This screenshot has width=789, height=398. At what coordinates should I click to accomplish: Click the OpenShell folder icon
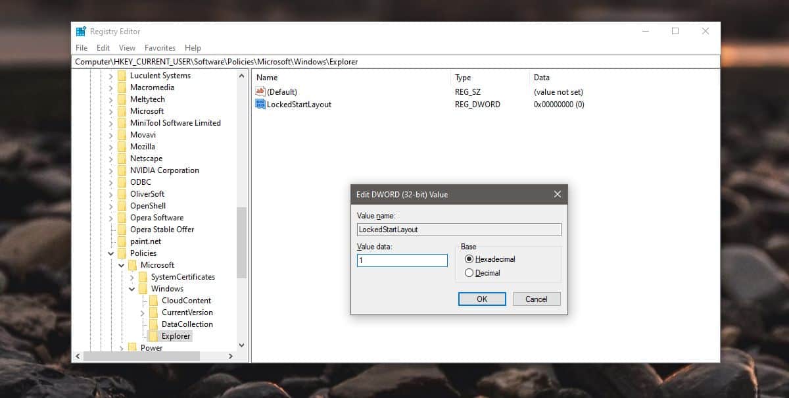[x=123, y=206]
